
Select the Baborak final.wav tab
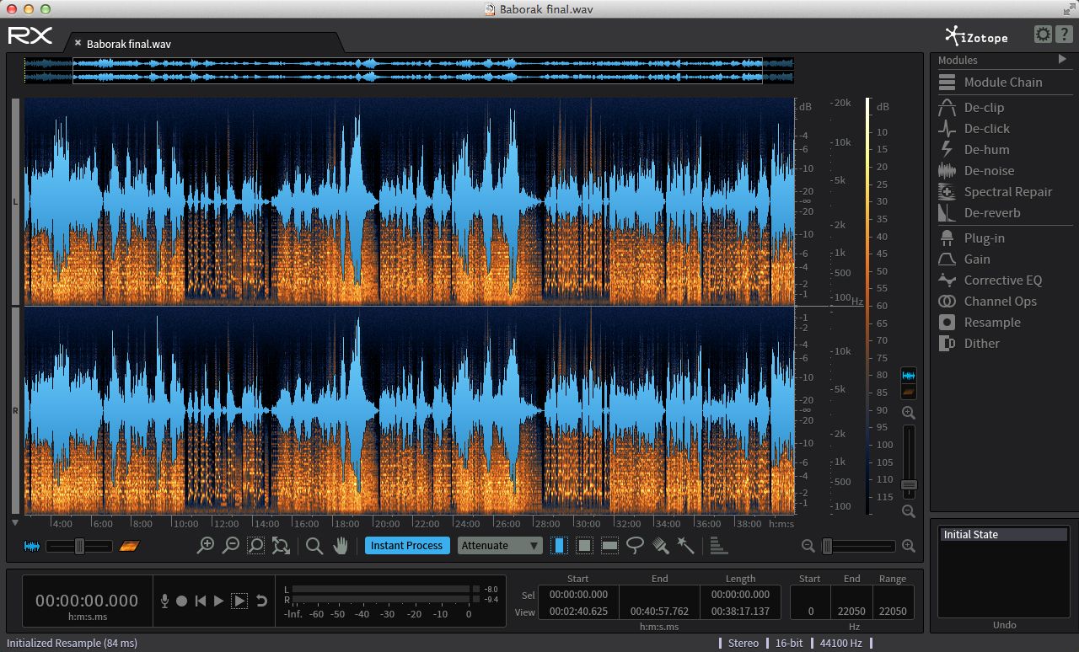click(129, 44)
